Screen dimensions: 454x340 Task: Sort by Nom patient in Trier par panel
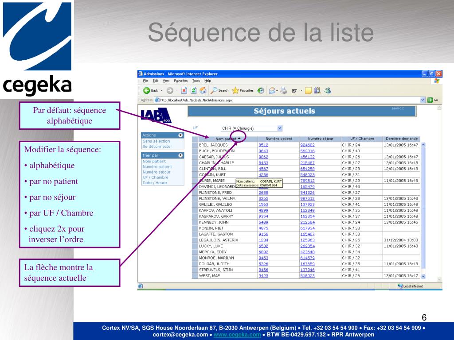coord(154,161)
